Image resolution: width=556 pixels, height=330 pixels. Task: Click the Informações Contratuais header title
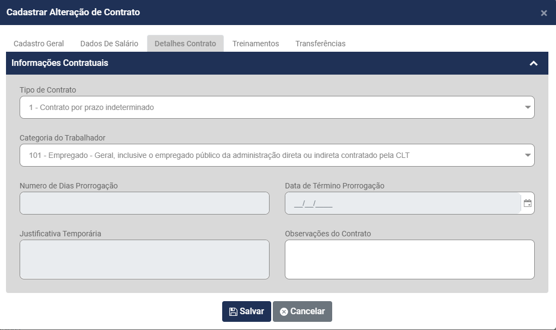click(60, 63)
